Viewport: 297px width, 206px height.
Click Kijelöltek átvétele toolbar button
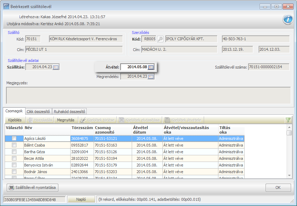pos(183,120)
